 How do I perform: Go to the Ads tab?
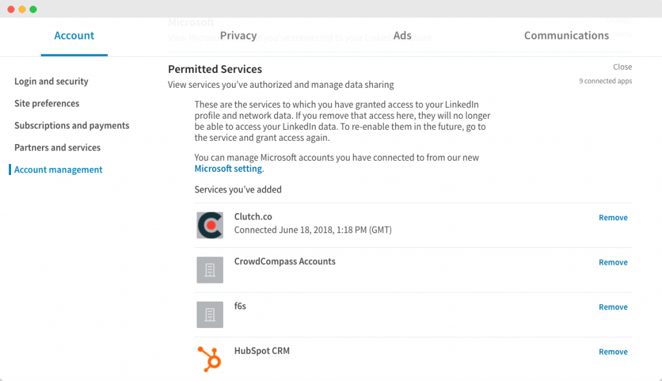point(402,36)
